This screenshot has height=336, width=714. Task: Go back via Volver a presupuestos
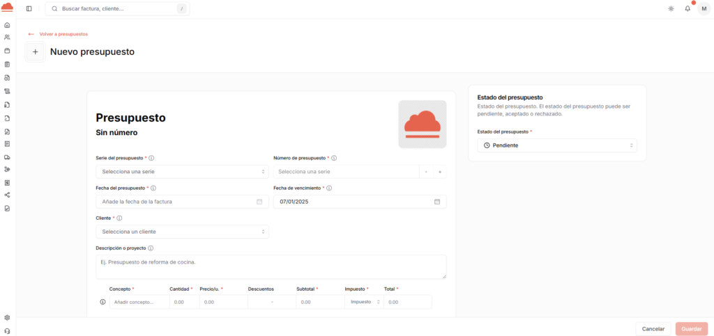click(x=63, y=34)
